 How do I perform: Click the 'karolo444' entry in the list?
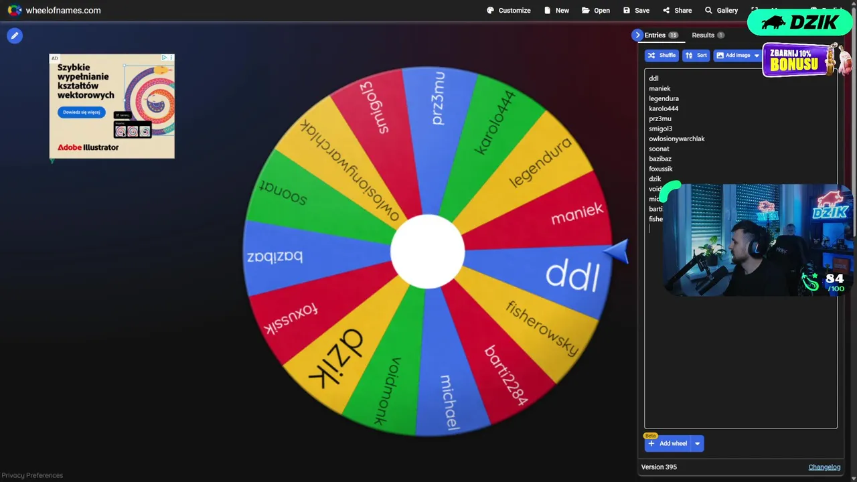tap(664, 108)
